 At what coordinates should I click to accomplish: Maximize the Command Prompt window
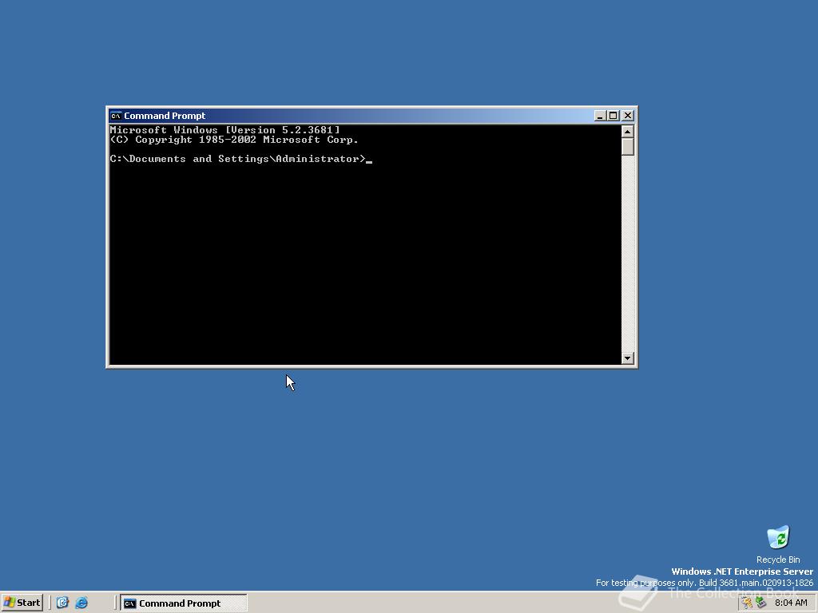tap(613, 116)
